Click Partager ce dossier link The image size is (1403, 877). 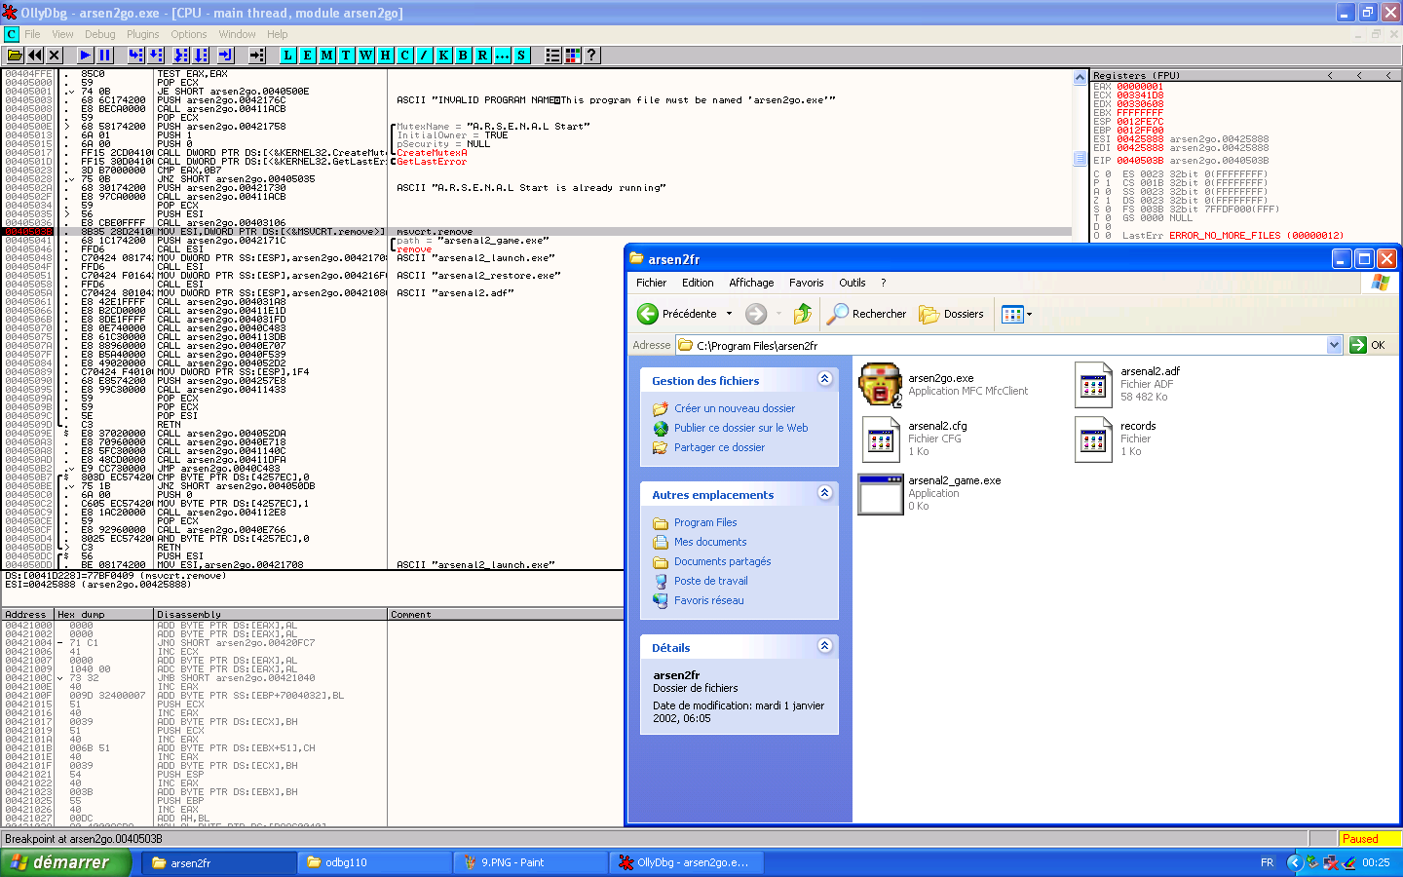click(720, 447)
